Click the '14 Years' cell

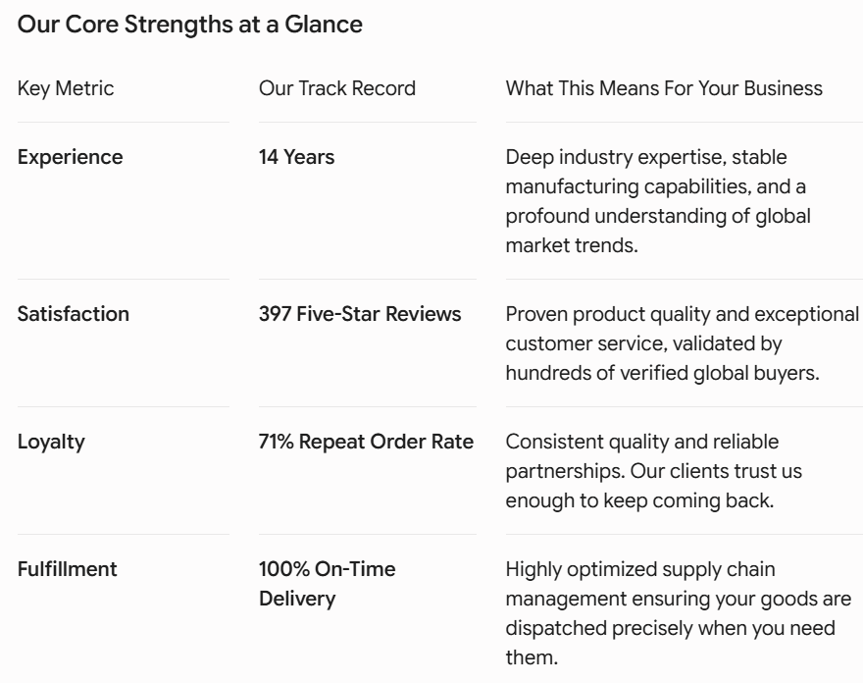pos(296,157)
